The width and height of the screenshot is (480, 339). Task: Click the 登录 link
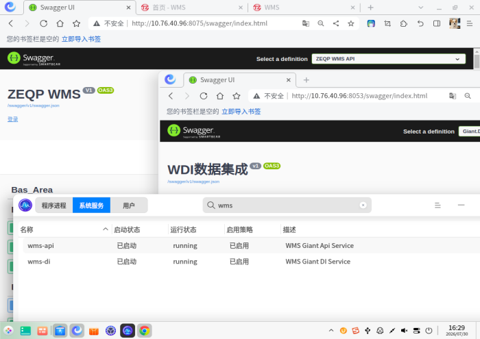click(12, 119)
